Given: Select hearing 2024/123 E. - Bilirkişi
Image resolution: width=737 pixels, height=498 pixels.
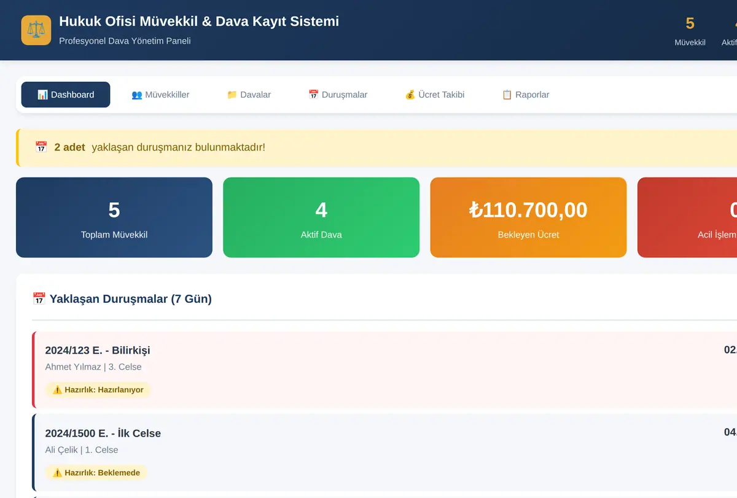Looking at the screenshot, I should (x=384, y=370).
